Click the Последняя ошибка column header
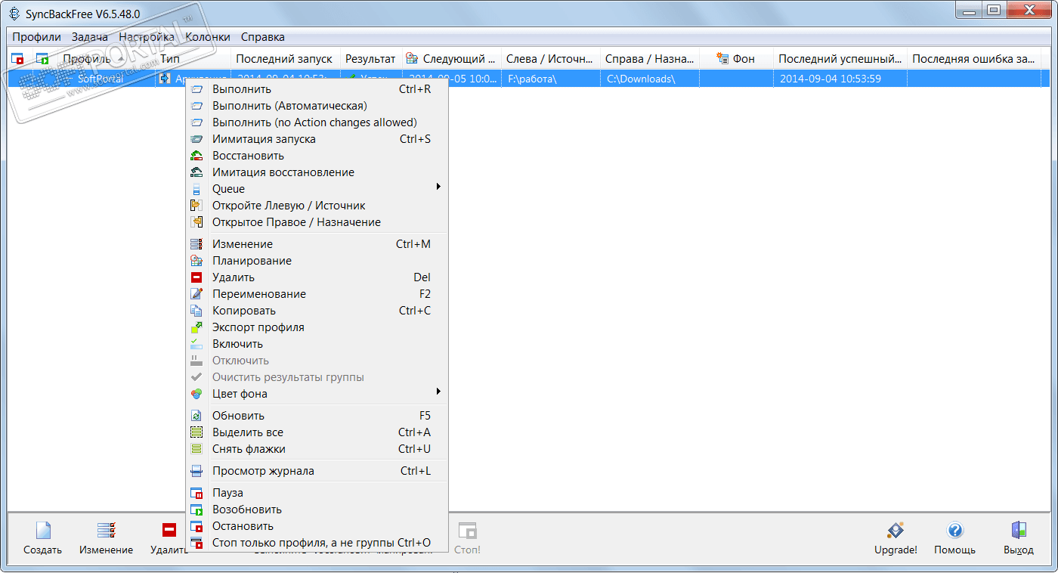1058x573 pixels. click(x=974, y=59)
